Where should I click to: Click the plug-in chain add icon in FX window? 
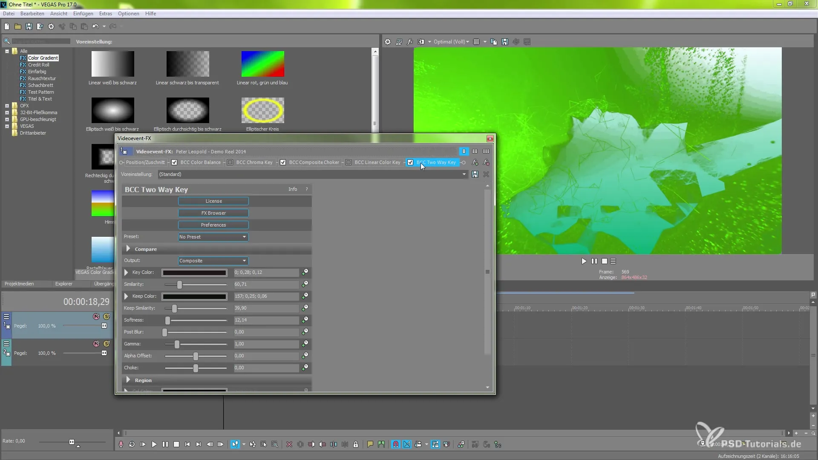click(475, 162)
